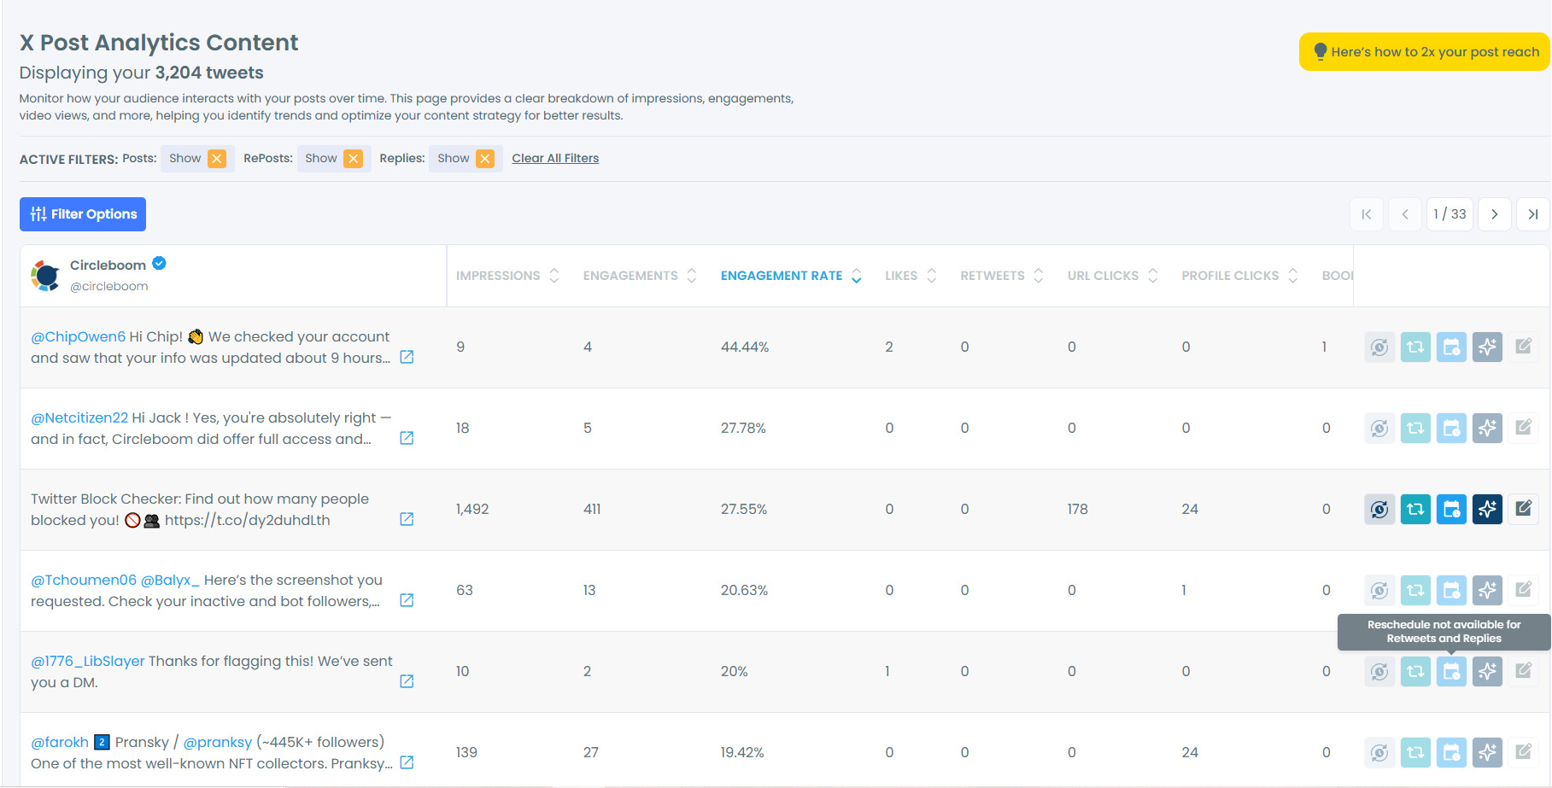Edit the @ChipOwen6 reply with pencil icon

(x=1523, y=347)
